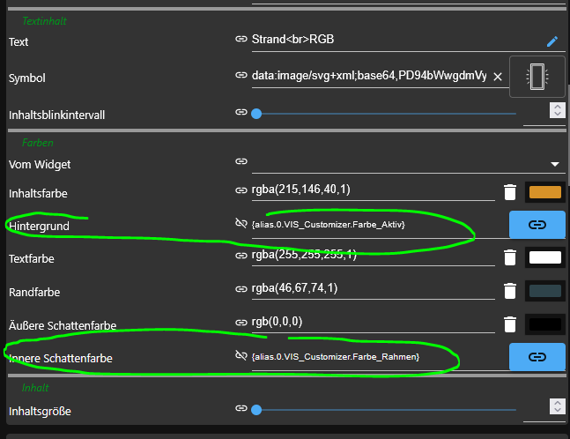Delete the Äußere Schattenfarbe color value
Screen dimensions: 570x439
pyautogui.click(x=509, y=324)
